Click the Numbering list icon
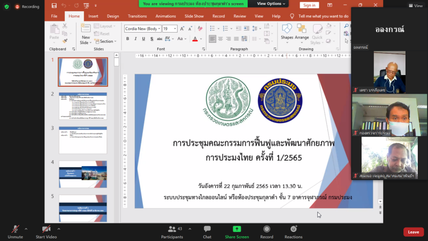Screen dimensions: 428x241 pos(225,28)
